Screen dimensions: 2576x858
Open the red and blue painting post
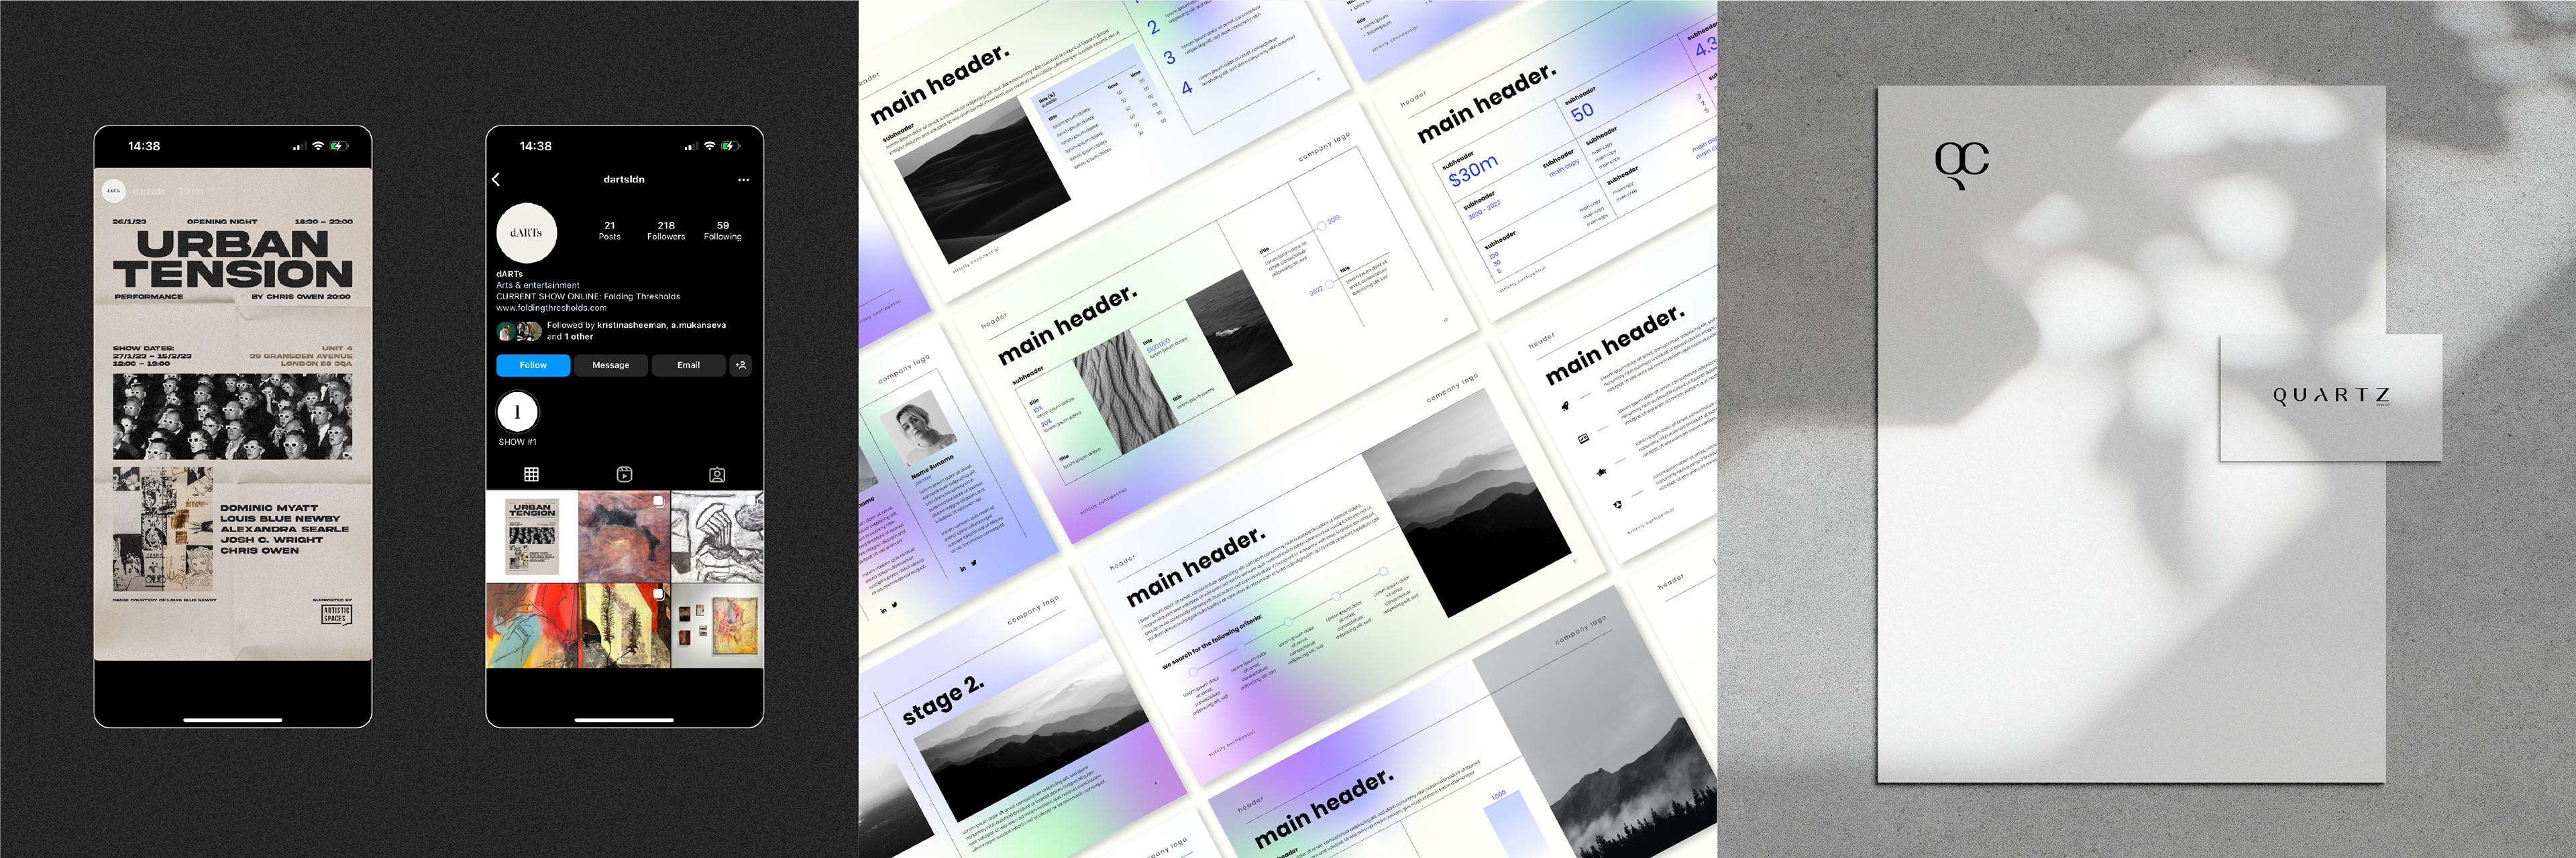532,625
